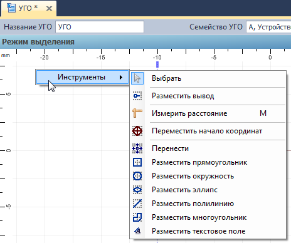Choose Разместить окружность menu entry

pyautogui.click(x=208, y=176)
